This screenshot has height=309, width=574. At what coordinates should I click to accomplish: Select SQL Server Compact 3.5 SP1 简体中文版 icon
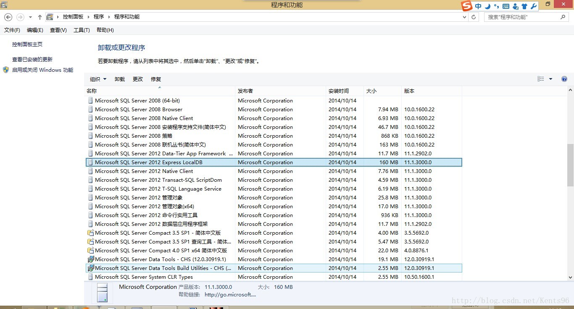[90, 233]
